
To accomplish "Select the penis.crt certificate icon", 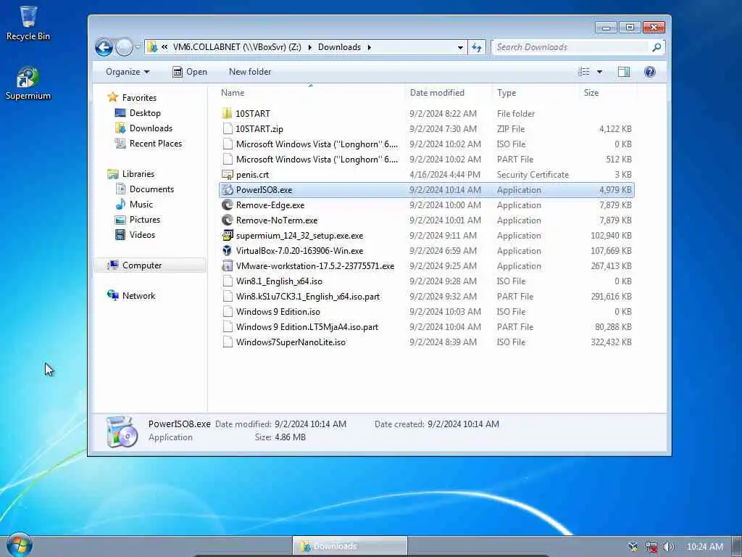I will tap(227, 175).
